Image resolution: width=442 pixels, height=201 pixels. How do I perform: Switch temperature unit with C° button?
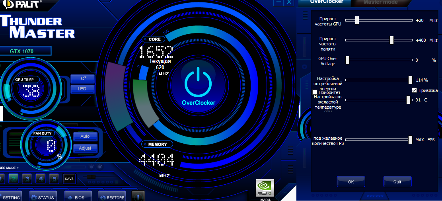coord(82,79)
